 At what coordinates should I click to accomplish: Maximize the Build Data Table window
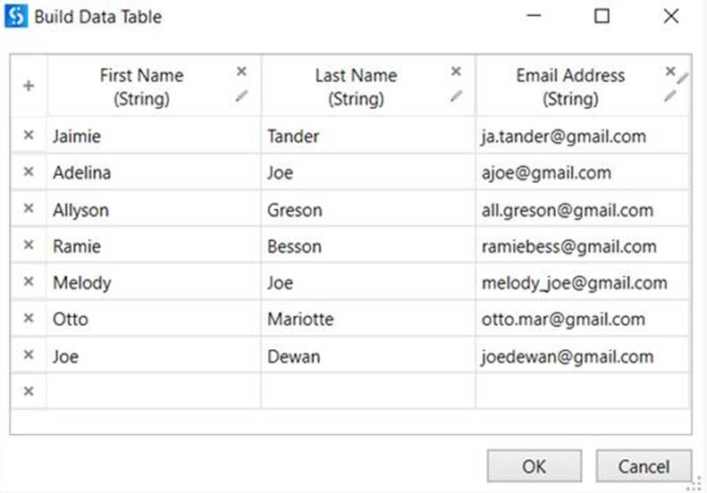(x=602, y=16)
